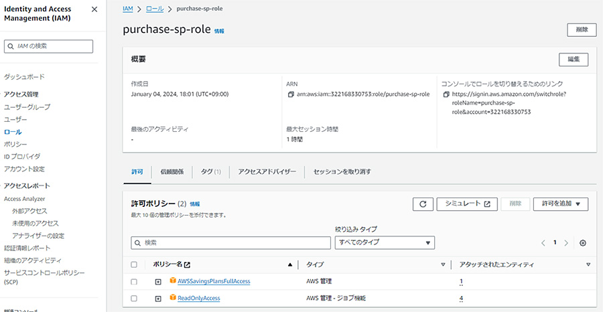Open the ReadOnlyAccess policy link

tap(199, 298)
